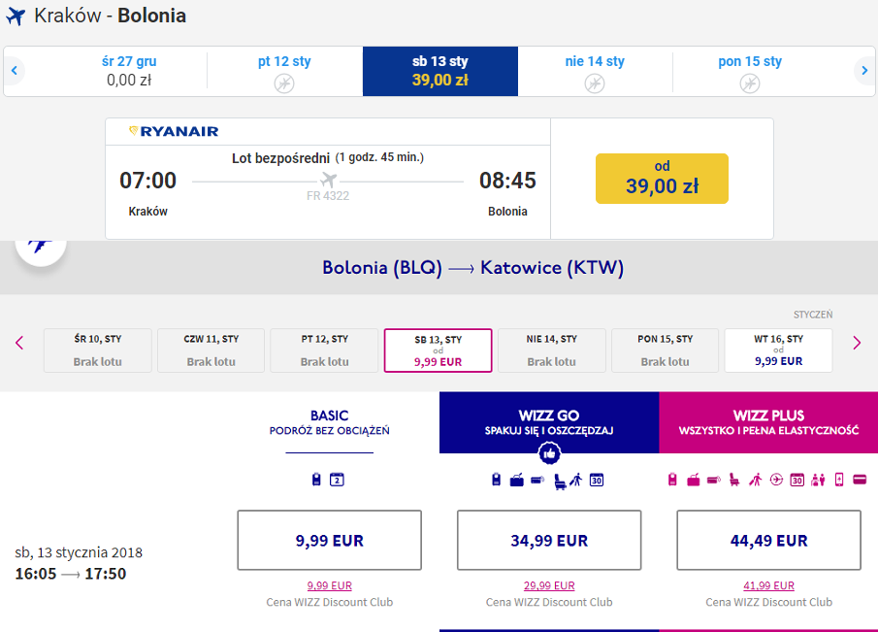The image size is (878, 632).
Task: Choose the SB 13, STY 9,99 EUR date
Action: tap(438, 350)
